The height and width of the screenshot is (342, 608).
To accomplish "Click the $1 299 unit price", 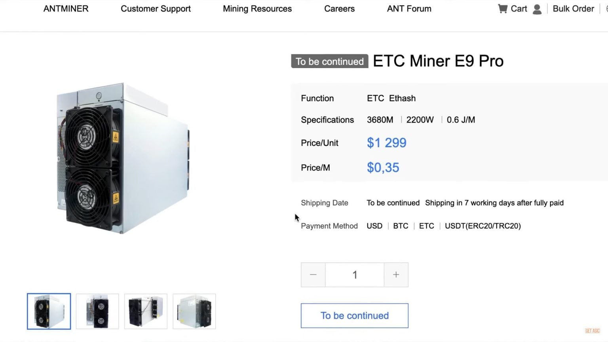I will (x=386, y=143).
